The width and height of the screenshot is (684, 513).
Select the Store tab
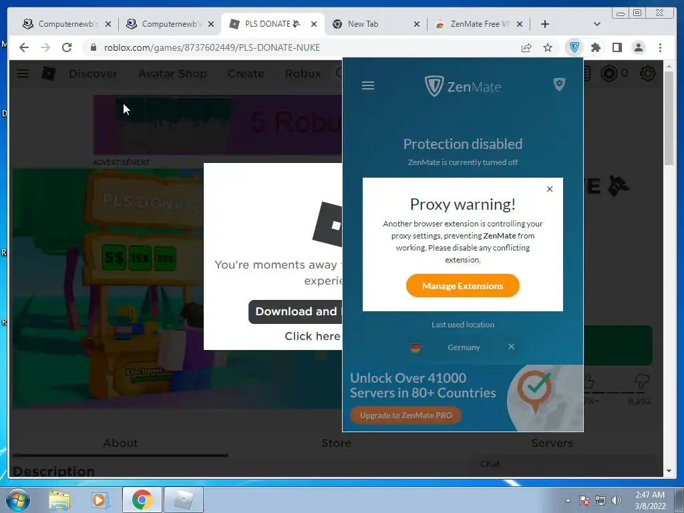(x=337, y=444)
